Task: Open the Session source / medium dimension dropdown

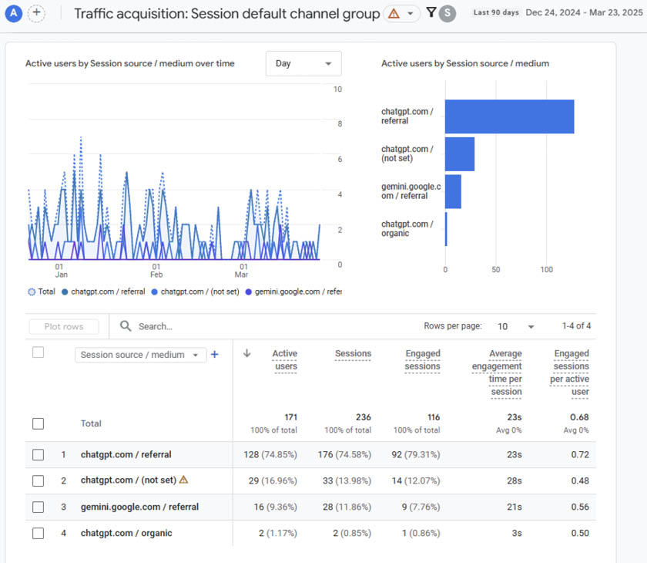Action: tap(139, 355)
